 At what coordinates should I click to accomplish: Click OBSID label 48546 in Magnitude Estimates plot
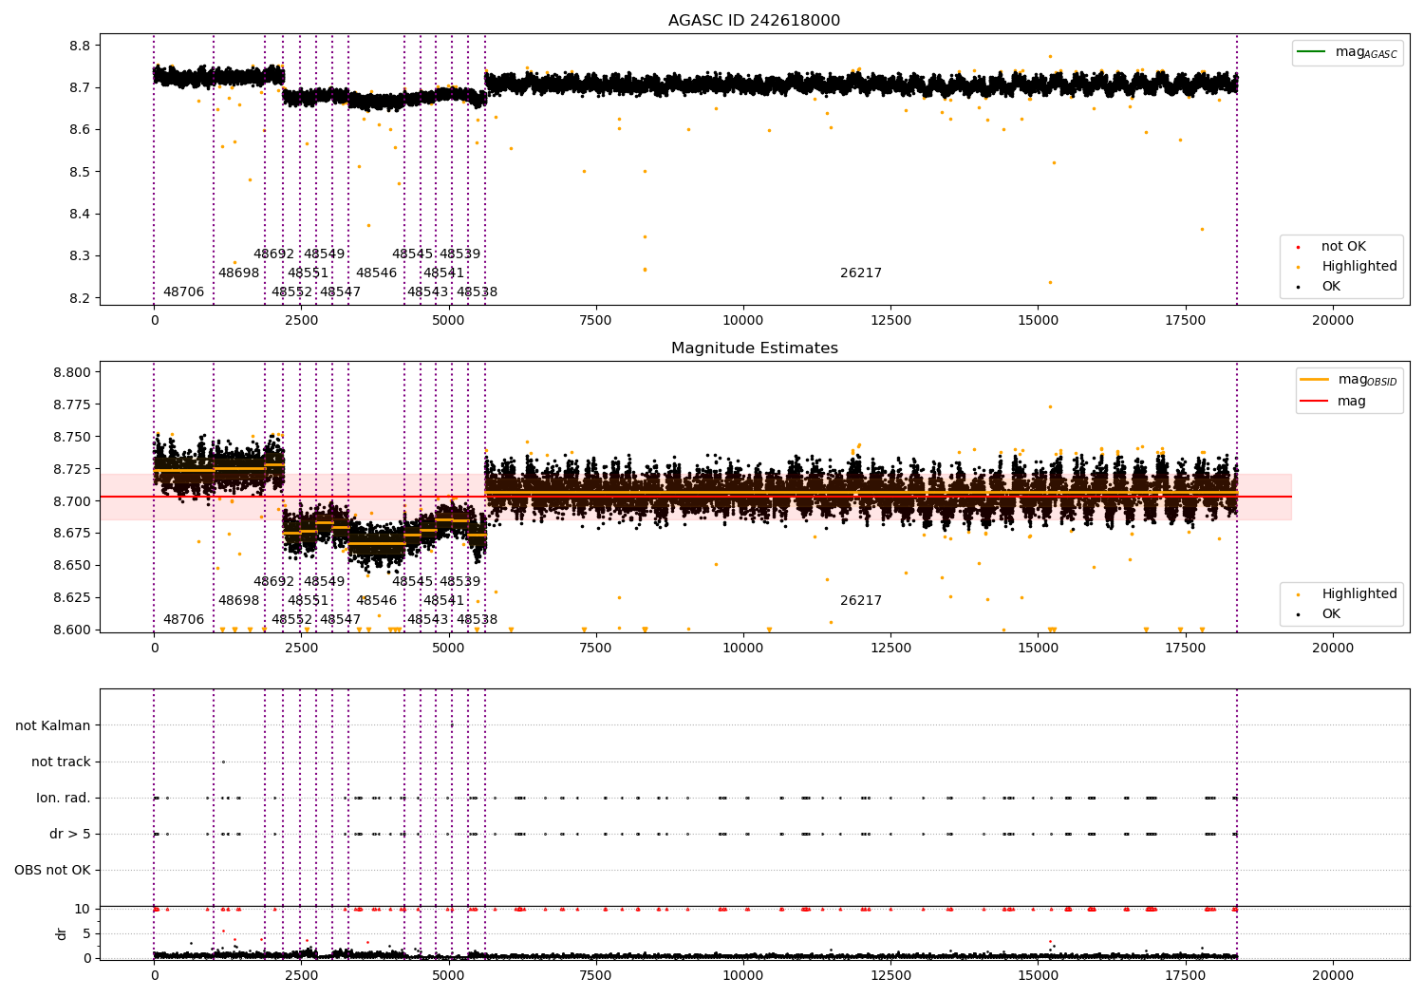(x=376, y=601)
